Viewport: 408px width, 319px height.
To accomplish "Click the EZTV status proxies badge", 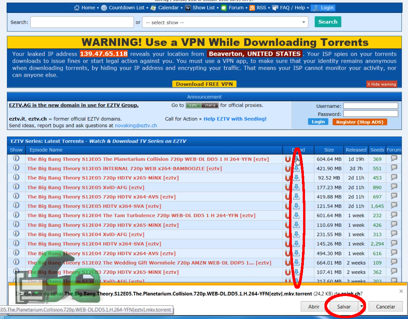I will [202, 105].
